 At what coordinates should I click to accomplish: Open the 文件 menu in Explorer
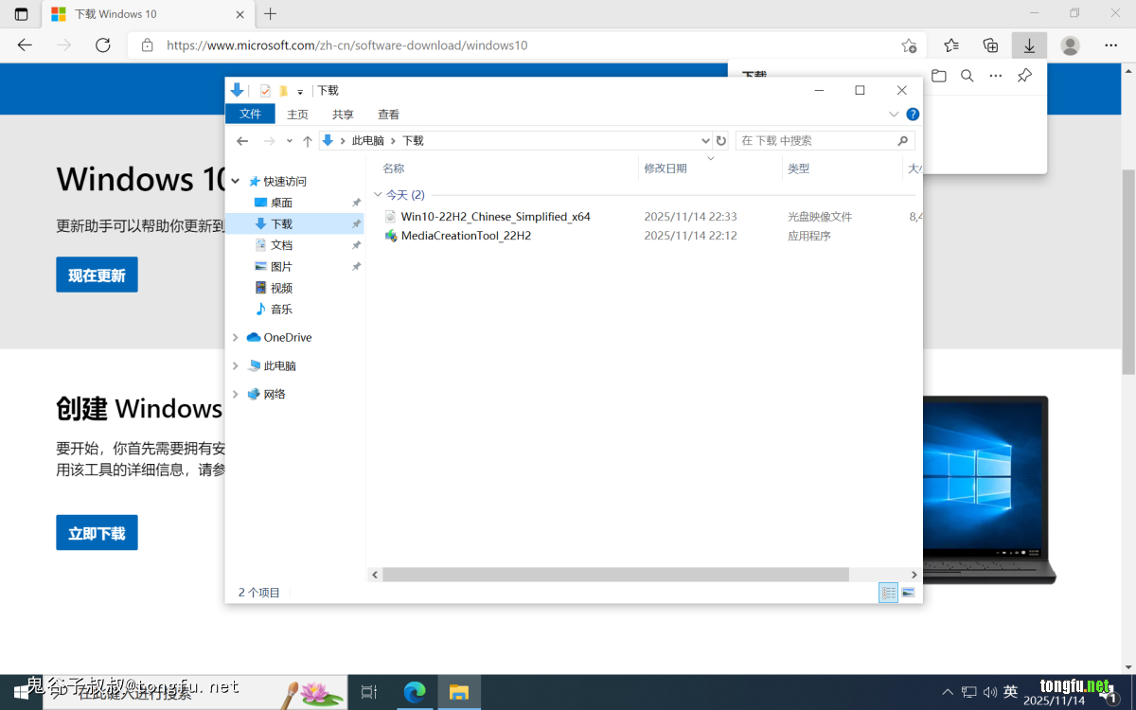click(250, 115)
